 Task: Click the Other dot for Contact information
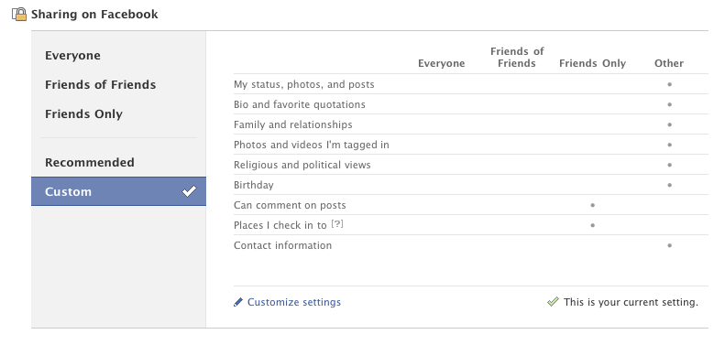tap(669, 245)
